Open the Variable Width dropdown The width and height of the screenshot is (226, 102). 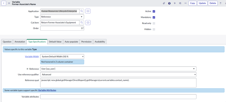(x=62, y=57)
